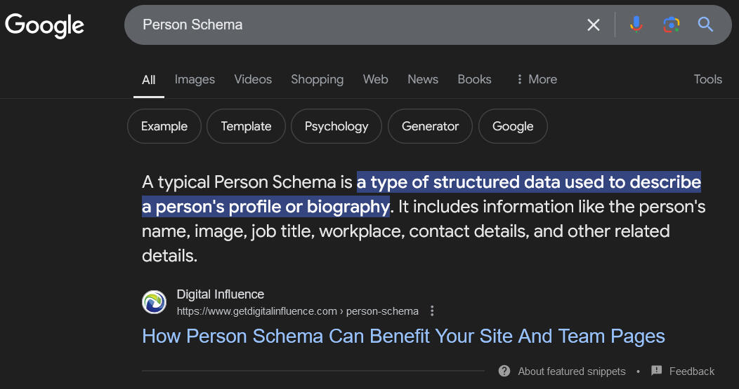Open the Tools search options
The height and width of the screenshot is (389, 739).
707,79
